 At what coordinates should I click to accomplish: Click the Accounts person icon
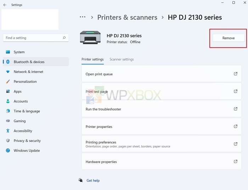coord(8,101)
